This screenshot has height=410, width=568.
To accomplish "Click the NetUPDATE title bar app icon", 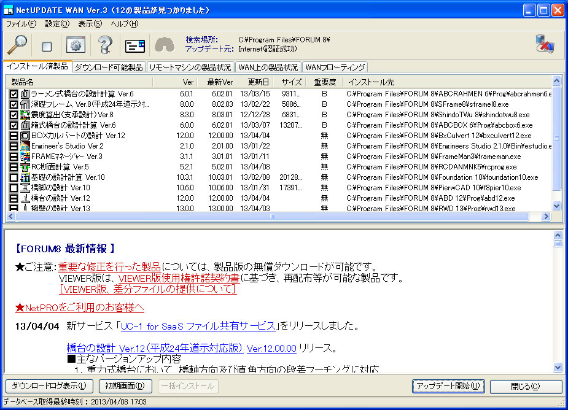I will 8,10.
